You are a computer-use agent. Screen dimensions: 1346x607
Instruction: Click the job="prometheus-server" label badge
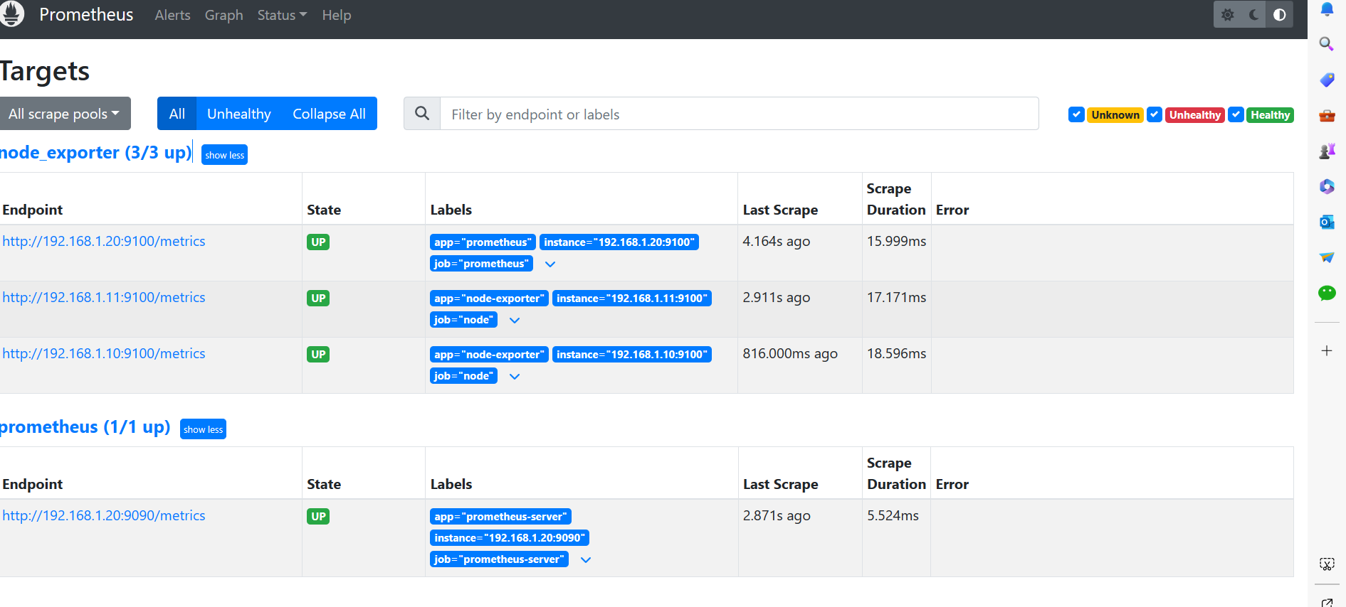pyautogui.click(x=499, y=559)
